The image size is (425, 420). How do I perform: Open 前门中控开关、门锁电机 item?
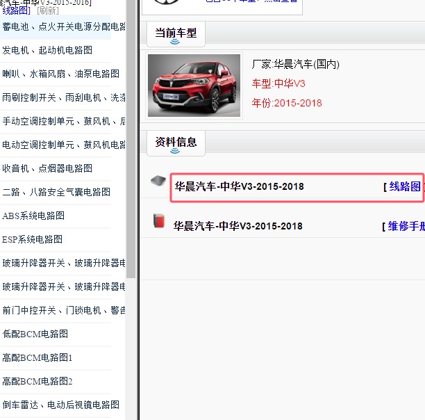63,310
